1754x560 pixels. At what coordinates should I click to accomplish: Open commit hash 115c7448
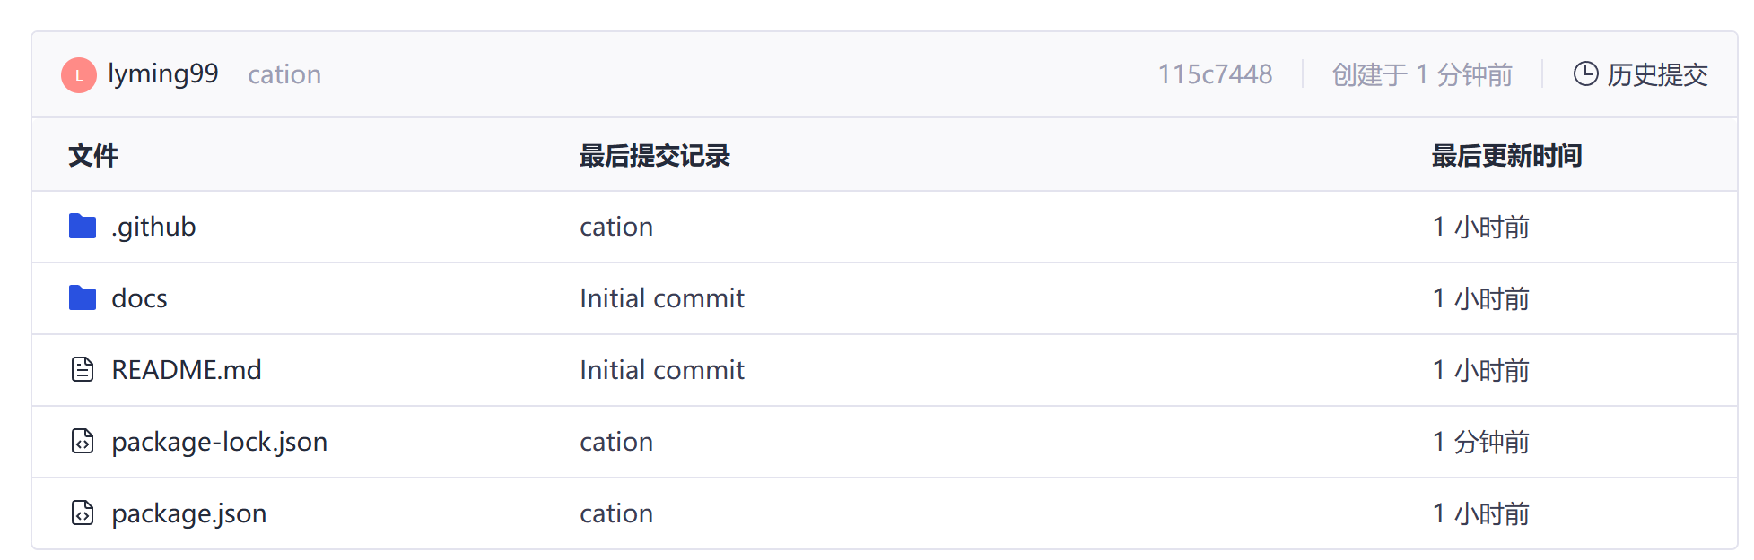pos(1215,74)
